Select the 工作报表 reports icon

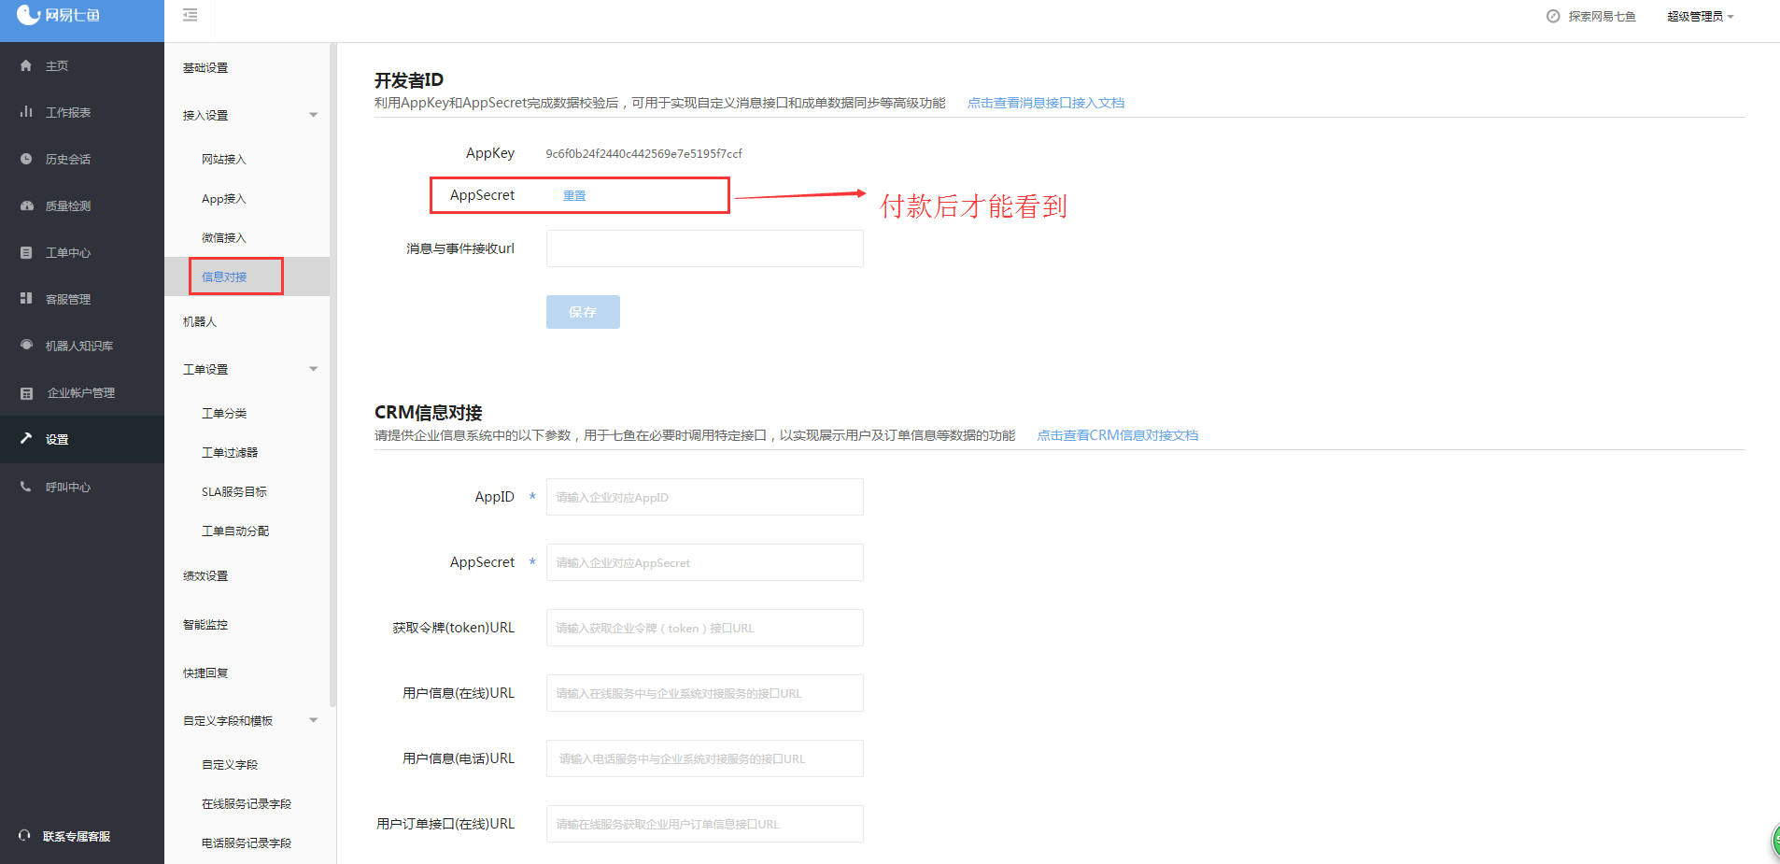pyautogui.click(x=26, y=112)
